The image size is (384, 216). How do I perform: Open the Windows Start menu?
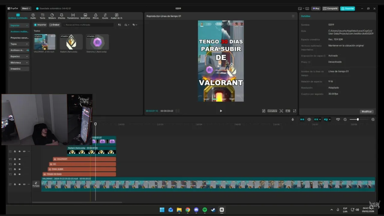point(162,210)
